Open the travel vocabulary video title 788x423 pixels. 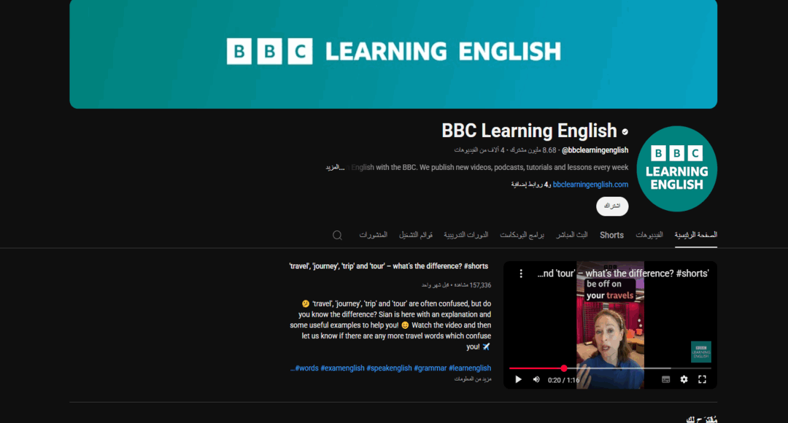387,265
